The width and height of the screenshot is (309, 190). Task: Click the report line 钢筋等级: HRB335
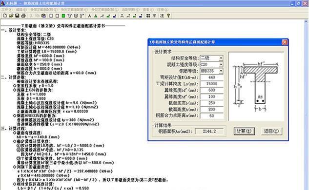[33, 43]
